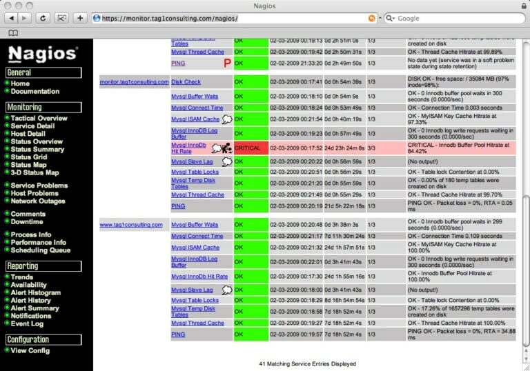The width and height of the screenshot is (530, 371).
Task: Click the add bookmark plus button
Action: click(80, 18)
